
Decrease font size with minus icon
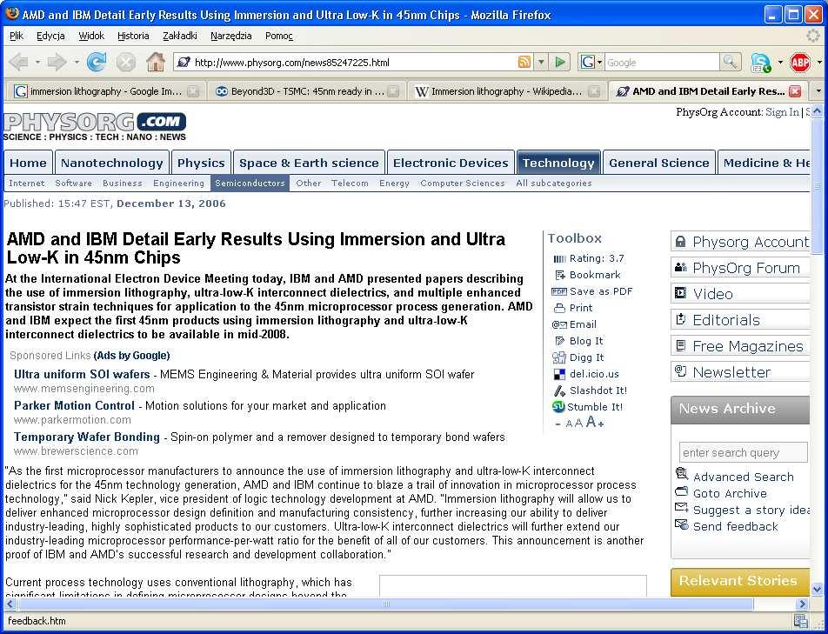[558, 424]
